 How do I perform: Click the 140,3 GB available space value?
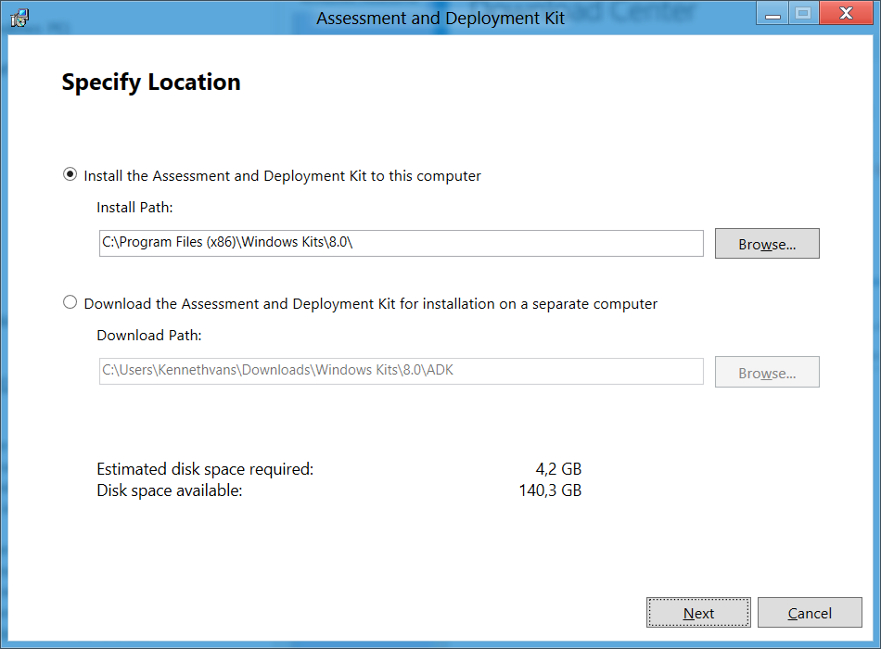pyautogui.click(x=550, y=490)
